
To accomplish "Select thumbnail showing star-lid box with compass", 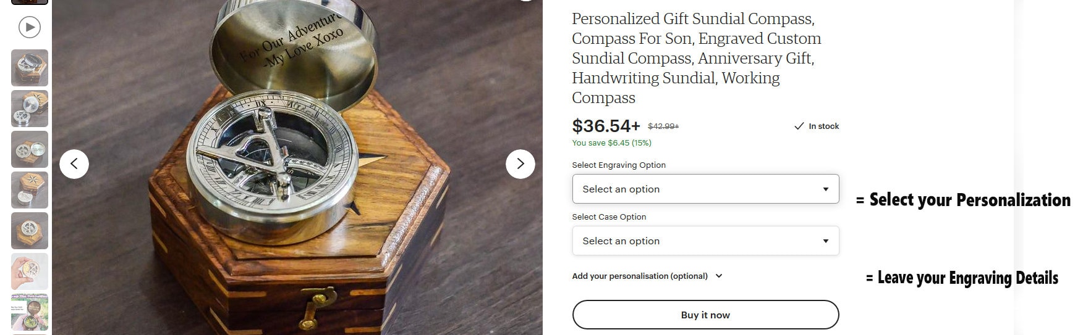I will point(30,109).
